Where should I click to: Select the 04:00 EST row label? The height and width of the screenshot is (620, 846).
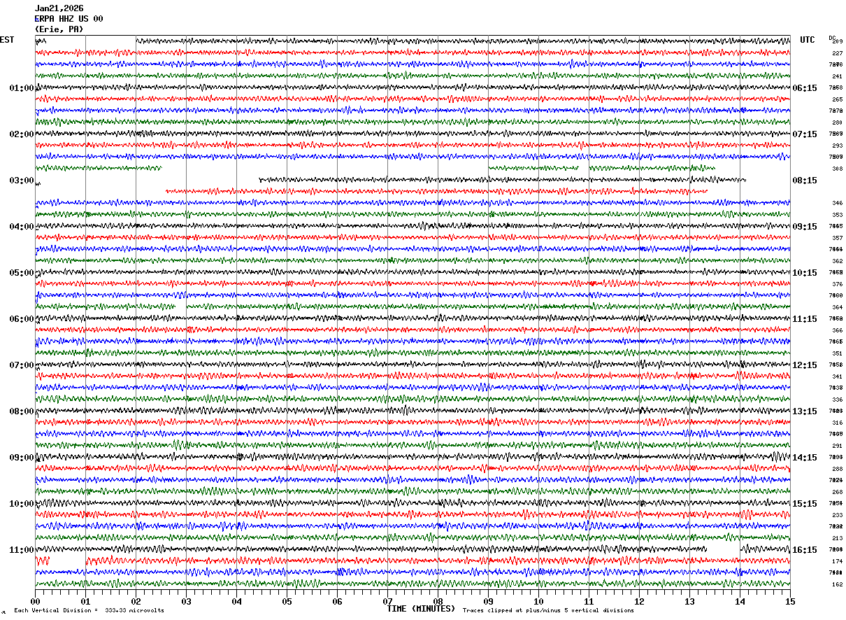click(22, 227)
